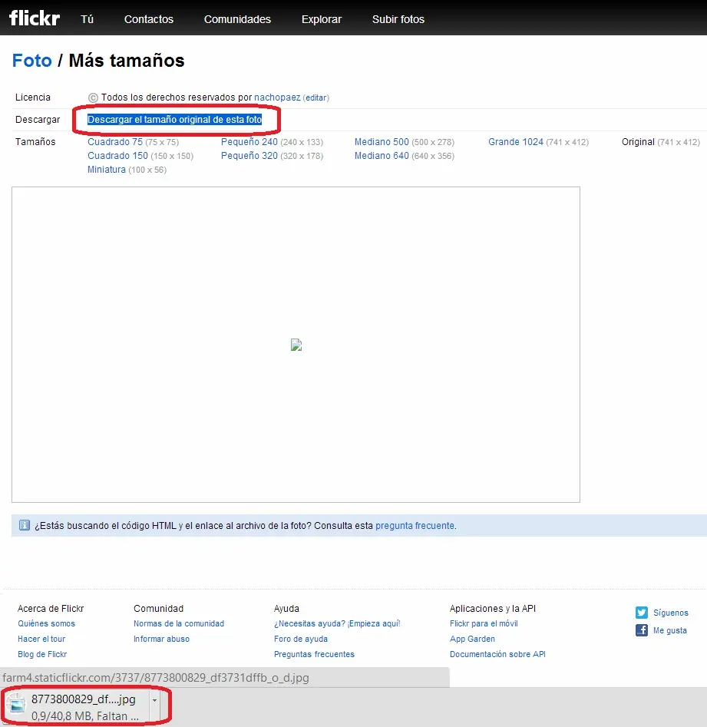Open App Garden link
This screenshot has height=727, width=707.
472,639
